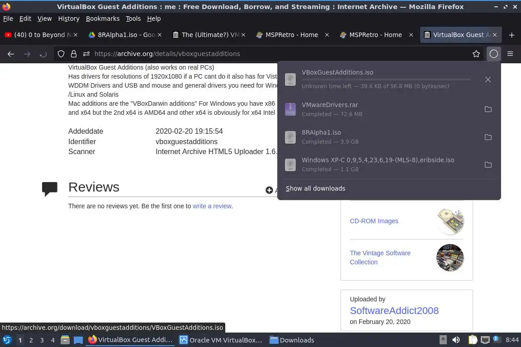Close the YouTube 0 to Beyond tab
Image resolution: width=521 pixels, height=347 pixels.
[76, 35]
